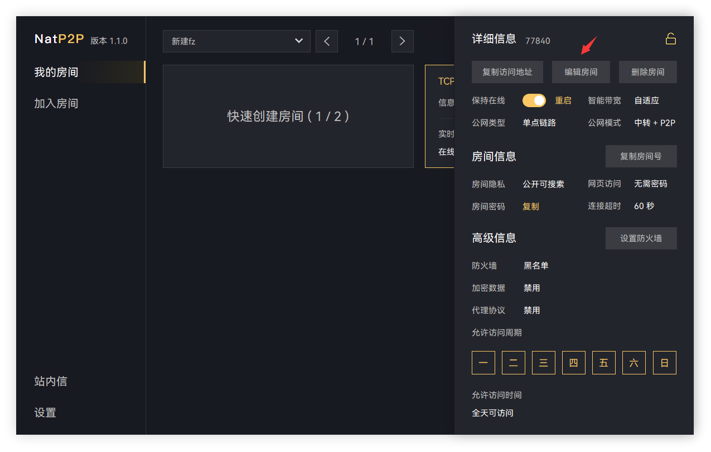The height and width of the screenshot is (452, 711).
Task: Toggle Sunday (日) access day
Action: coord(664,363)
